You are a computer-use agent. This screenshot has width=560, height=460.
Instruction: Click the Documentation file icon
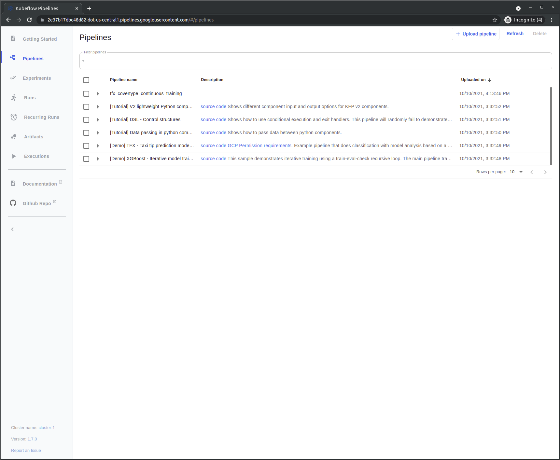tap(13, 183)
